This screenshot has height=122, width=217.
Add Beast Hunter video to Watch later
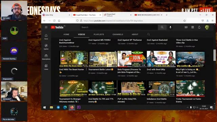85,54
